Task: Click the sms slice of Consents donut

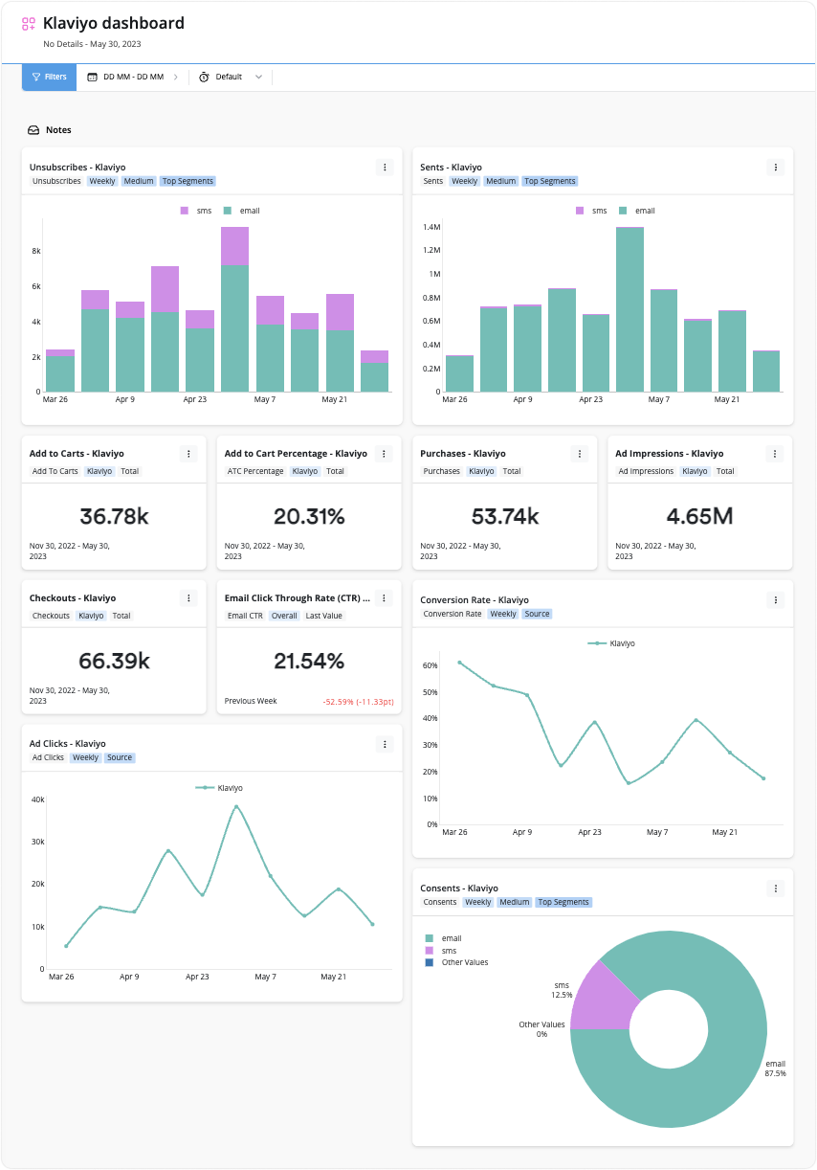Action: [x=617, y=994]
